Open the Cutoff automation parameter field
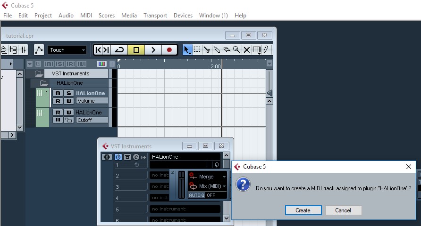This screenshot has width=421, height=226. pyautogui.click(x=92, y=120)
